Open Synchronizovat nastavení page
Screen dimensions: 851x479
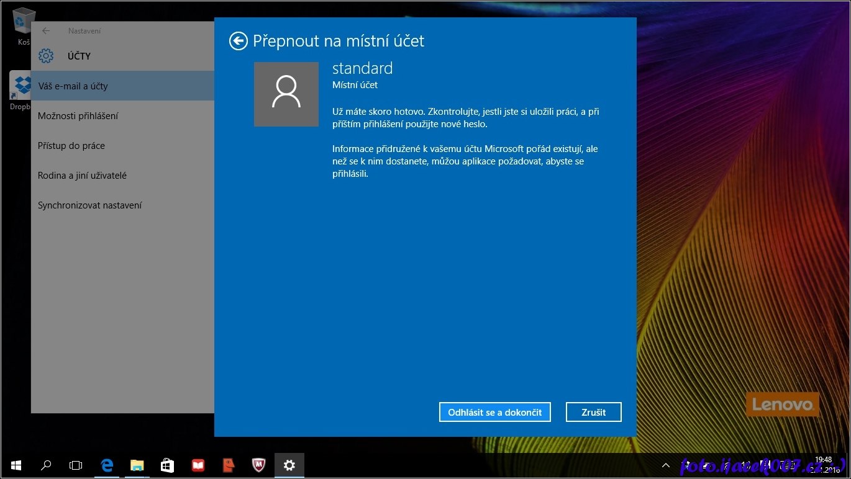coord(89,205)
